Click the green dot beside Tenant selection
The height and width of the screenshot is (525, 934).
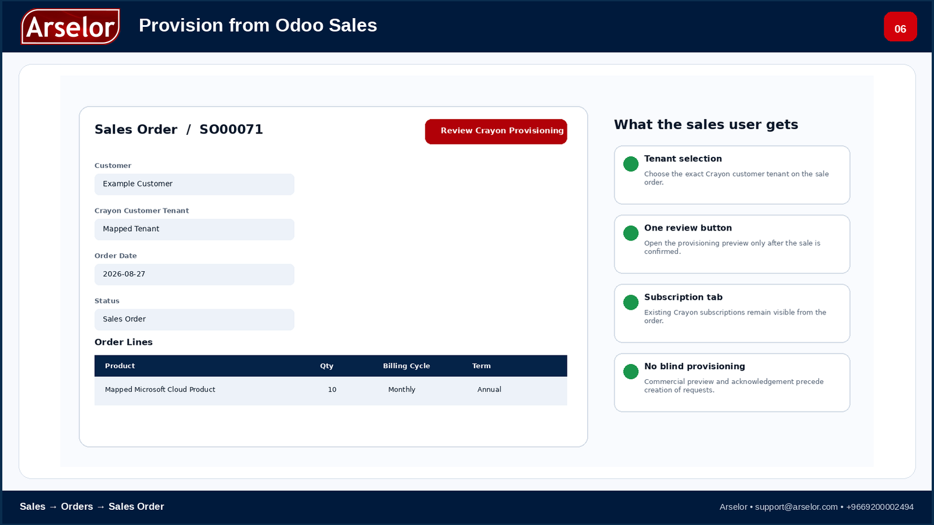point(630,164)
